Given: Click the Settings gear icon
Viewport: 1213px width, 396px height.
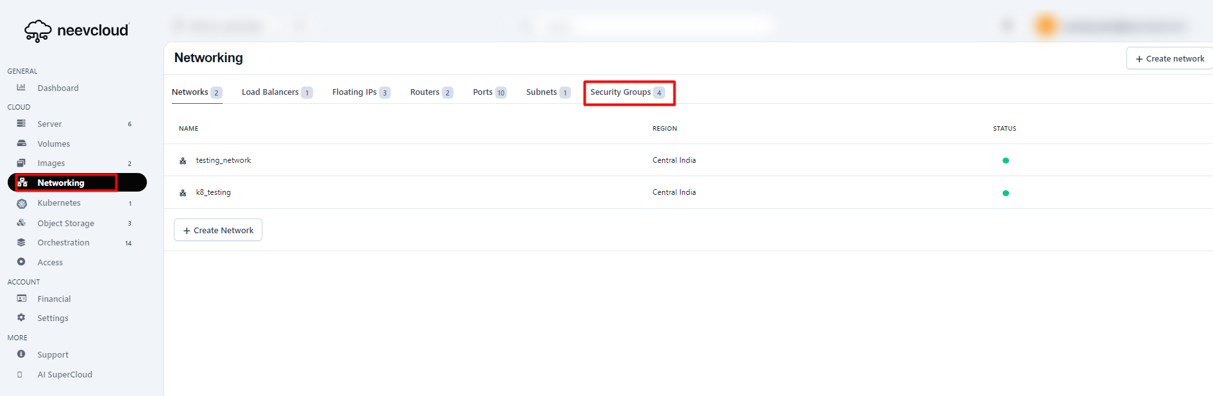Looking at the screenshot, I should click(21, 318).
